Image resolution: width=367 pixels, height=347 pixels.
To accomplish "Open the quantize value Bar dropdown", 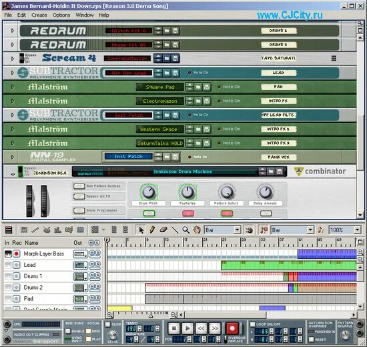I will point(310,230).
